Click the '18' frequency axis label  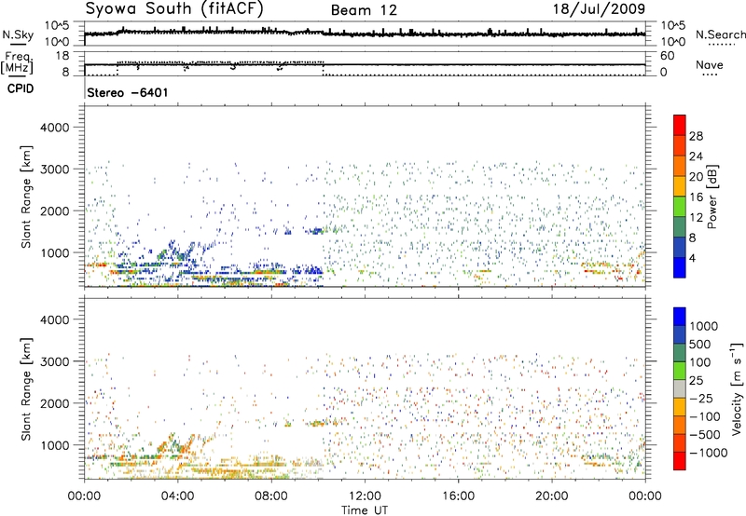62,56
